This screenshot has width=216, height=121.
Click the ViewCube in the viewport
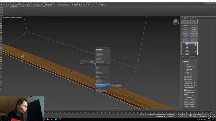click(x=176, y=22)
